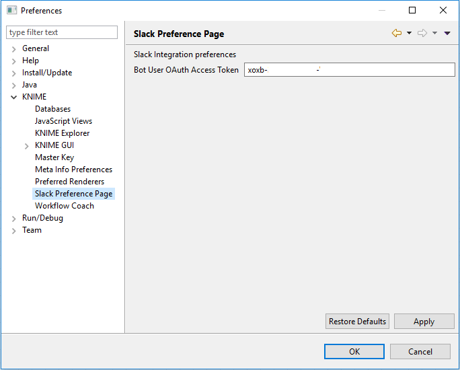Select the Team preference category

coord(32,230)
